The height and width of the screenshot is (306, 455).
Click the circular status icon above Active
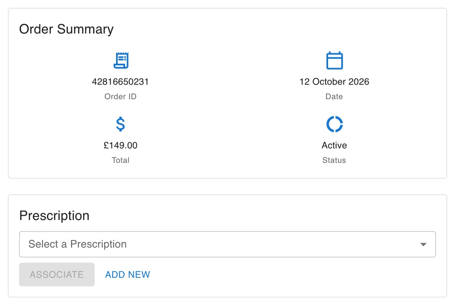(x=334, y=124)
